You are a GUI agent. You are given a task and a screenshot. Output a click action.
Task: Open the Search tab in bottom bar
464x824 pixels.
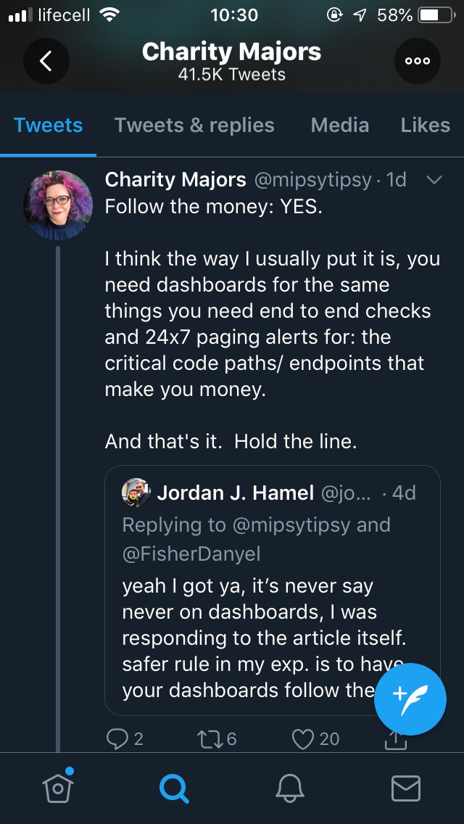coord(174,788)
